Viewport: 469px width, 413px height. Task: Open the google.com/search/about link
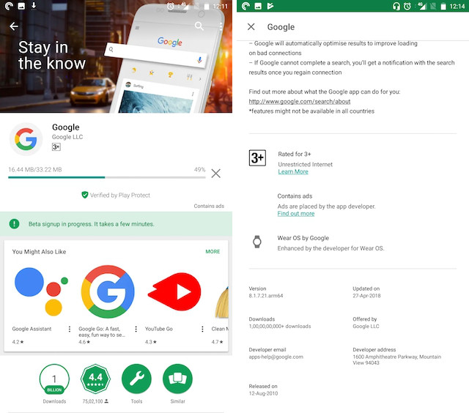tap(300, 101)
